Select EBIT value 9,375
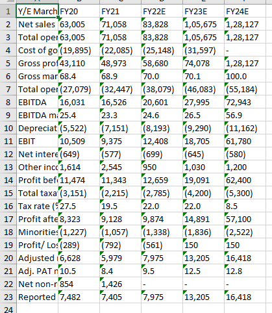Screen dimensions: 272x313 pyautogui.click(x=120, y=141)
